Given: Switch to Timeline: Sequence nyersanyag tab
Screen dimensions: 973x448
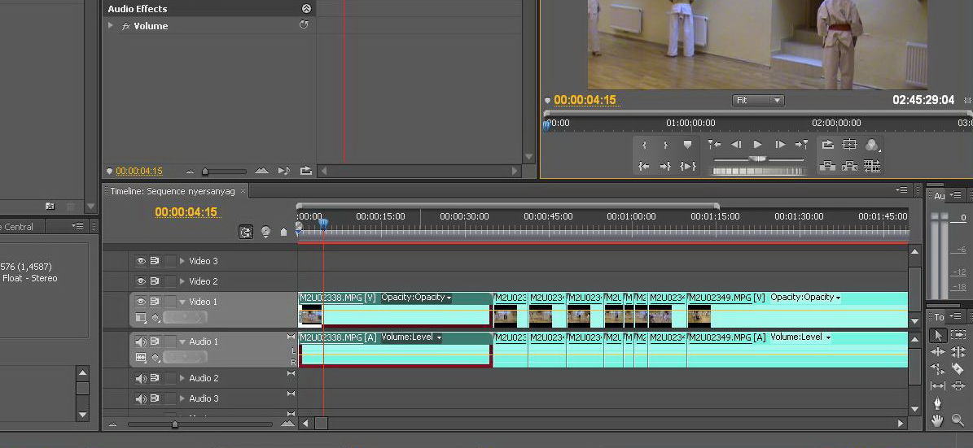Looking at the screenshot, I should (173, 191).
